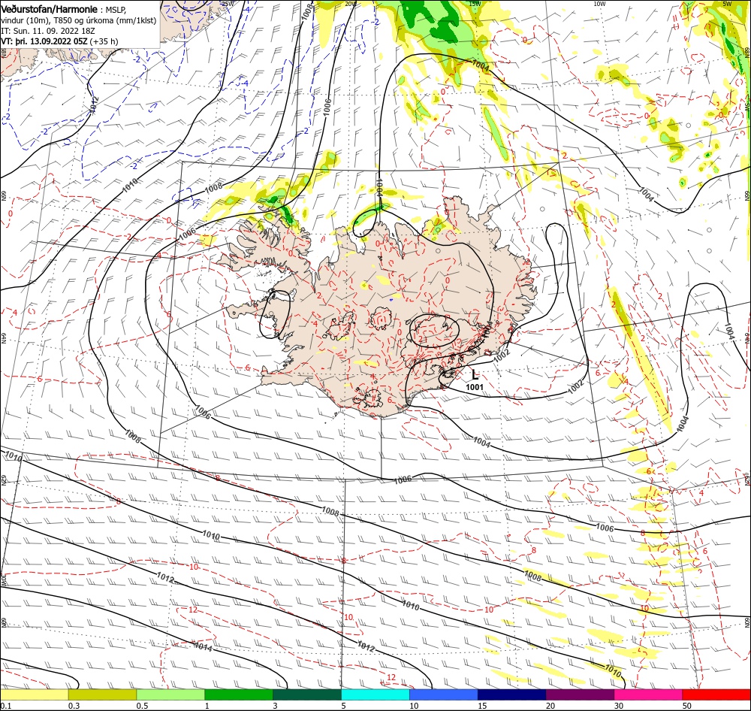Click the 0.3 legend scale value
The width and height of the screenshot is (751, 711).
pyautogui.click(x=74, y=706)
